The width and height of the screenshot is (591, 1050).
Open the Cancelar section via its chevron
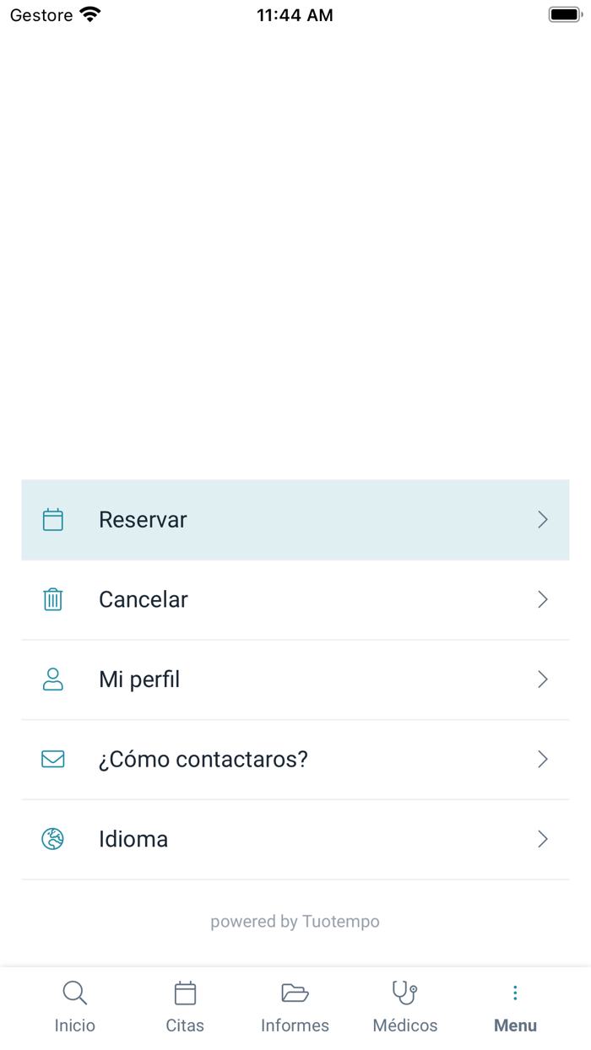pos(543,599)
